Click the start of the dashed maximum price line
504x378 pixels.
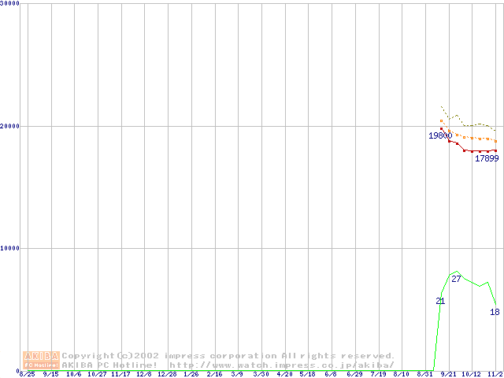442,106
